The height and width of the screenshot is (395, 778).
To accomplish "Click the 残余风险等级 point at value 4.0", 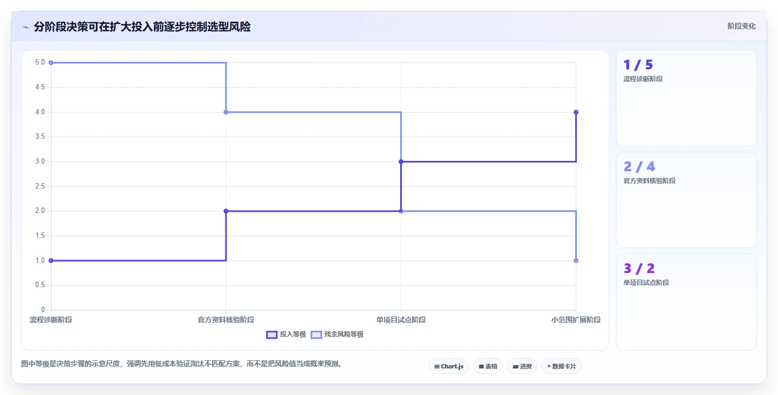I will coord(226,112).
